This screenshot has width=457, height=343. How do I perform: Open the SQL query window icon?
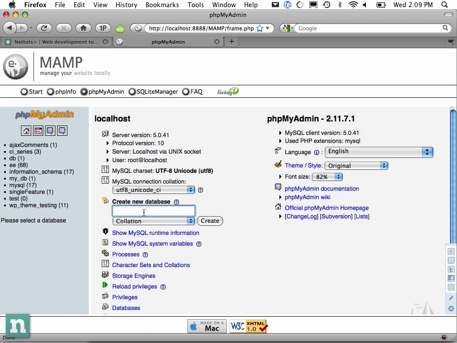coord(38,131)
